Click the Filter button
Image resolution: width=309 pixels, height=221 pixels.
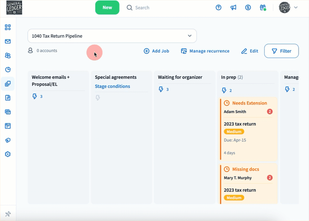[x=281, y=51]
